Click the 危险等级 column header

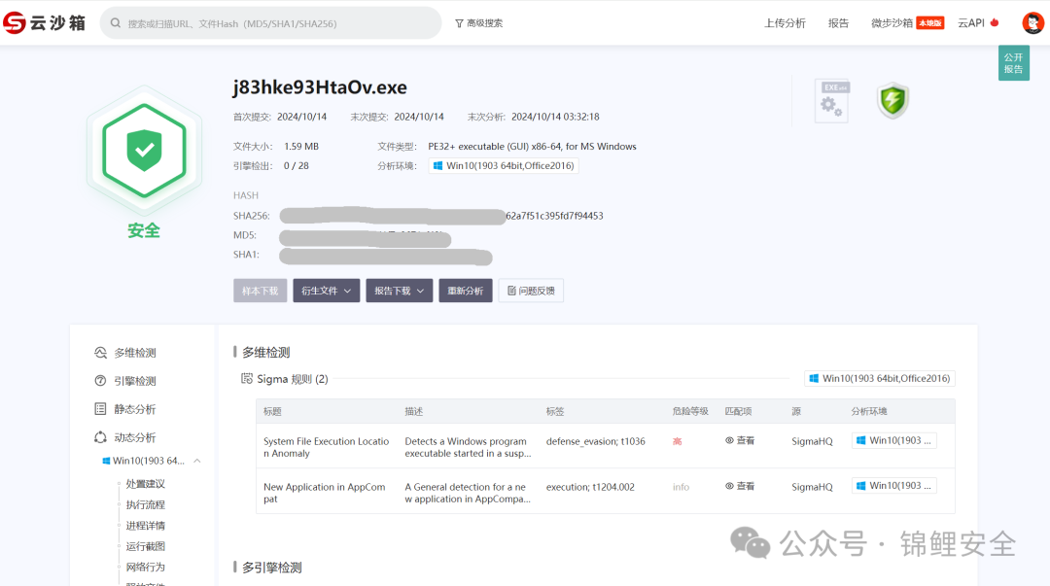pos(690,411)
